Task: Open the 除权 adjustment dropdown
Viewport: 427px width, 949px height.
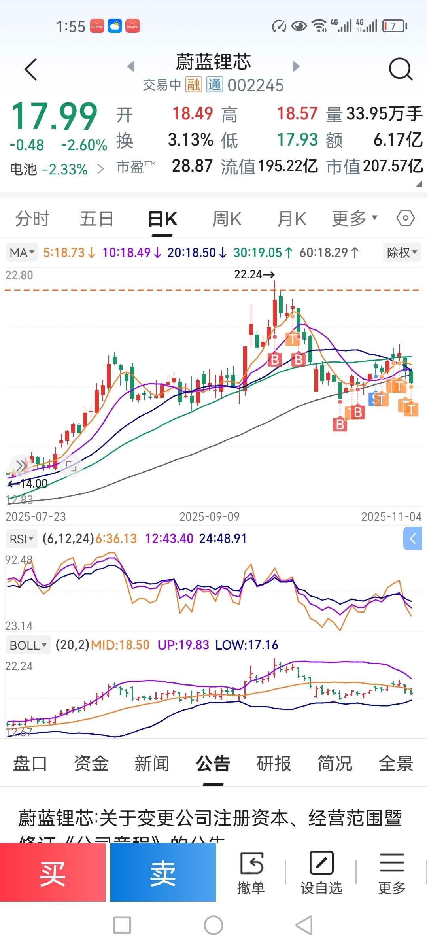Action: 402,252
